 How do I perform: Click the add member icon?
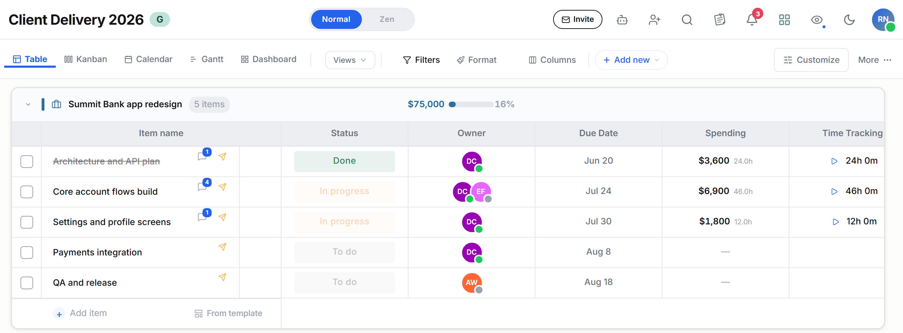pyautogui.click(x=654, y=20)
